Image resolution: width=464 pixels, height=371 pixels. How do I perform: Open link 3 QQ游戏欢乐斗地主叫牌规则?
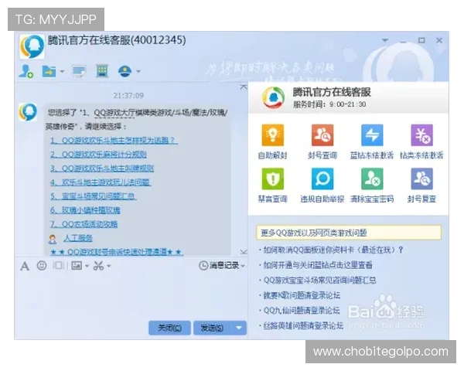(x=102, y=168)
